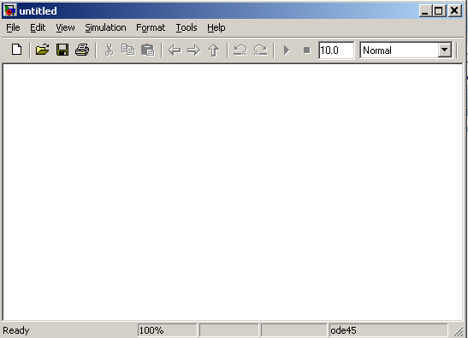468x338 pixels.
Task: Save the model with floppy disk icon
Action: (x=62, y=50)
